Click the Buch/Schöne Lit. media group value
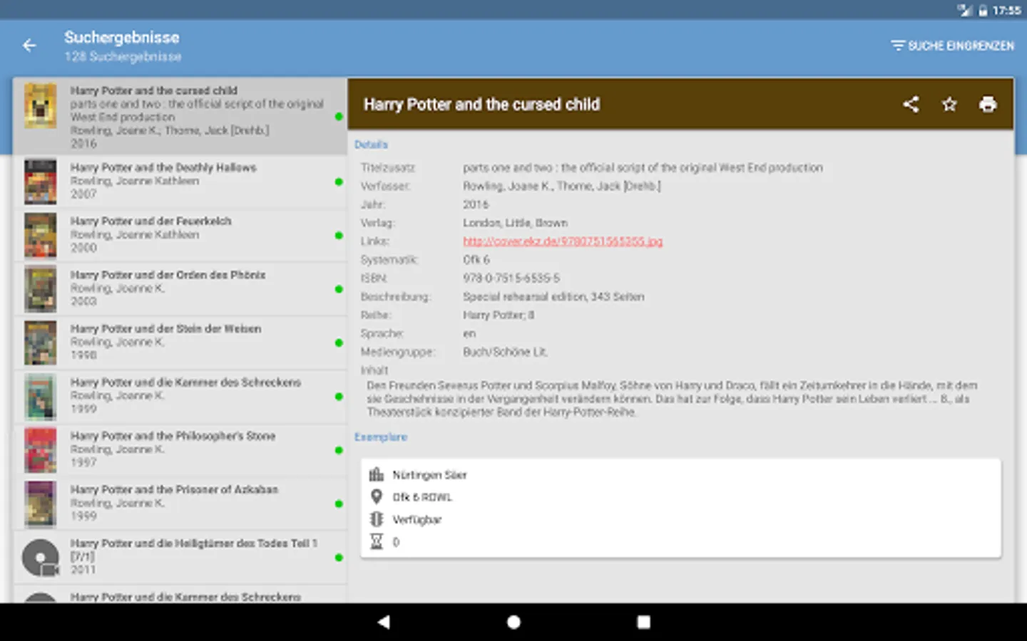 (505, 352)
